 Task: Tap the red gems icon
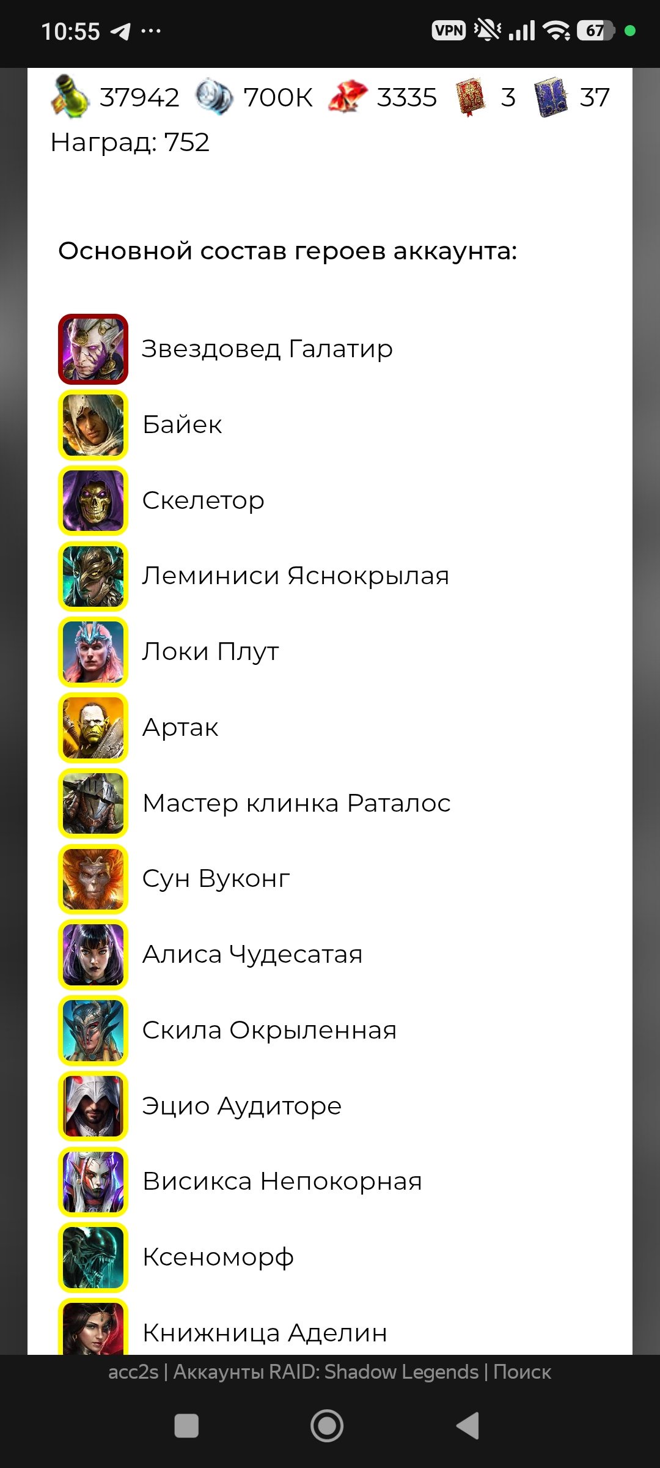pos(348,97)
